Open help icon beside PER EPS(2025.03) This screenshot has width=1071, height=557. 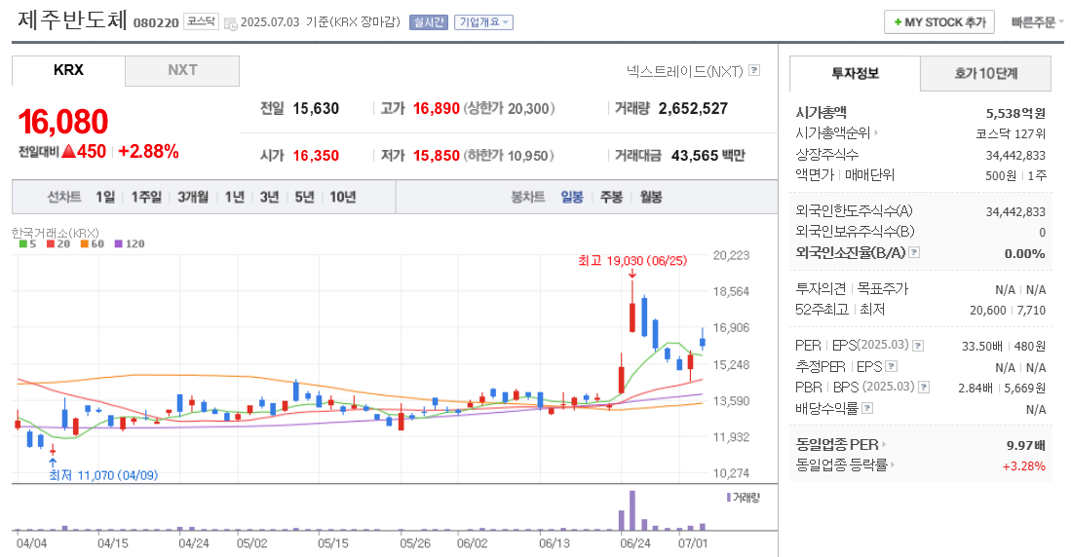(x=918, y=346)
